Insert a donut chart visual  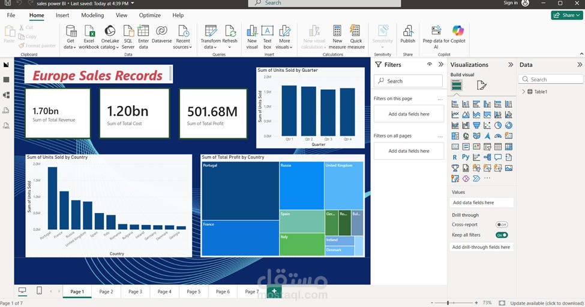coord(509,126)
